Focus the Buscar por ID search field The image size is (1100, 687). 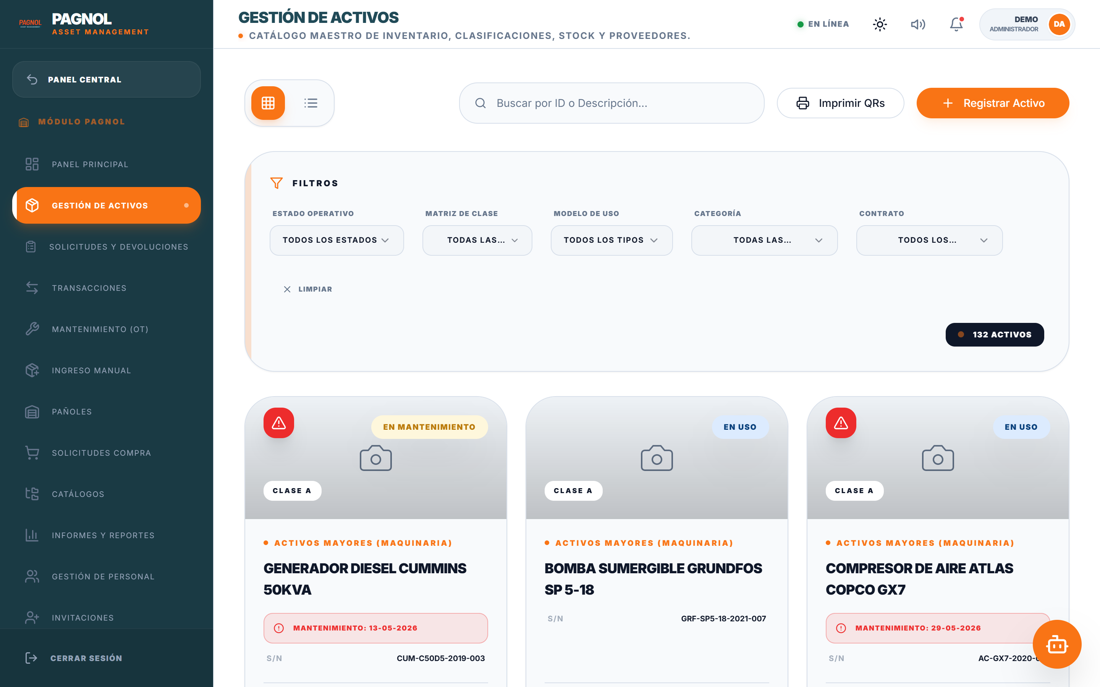[611, 103]
